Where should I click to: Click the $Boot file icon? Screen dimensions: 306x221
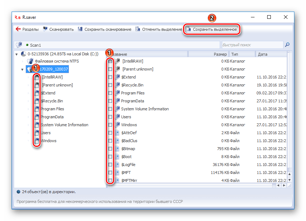117,157
